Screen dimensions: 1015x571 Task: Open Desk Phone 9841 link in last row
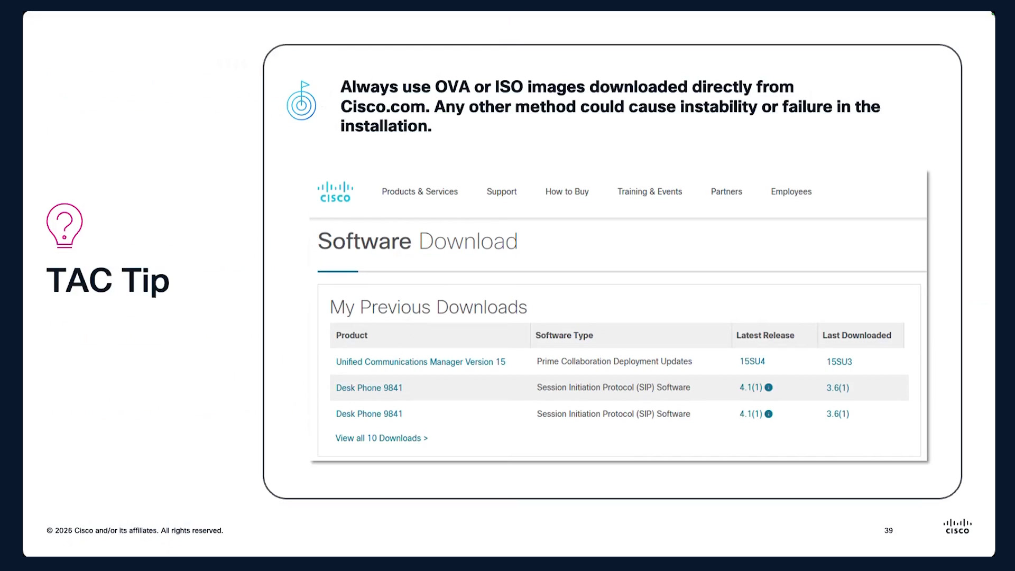coord(369,414)
